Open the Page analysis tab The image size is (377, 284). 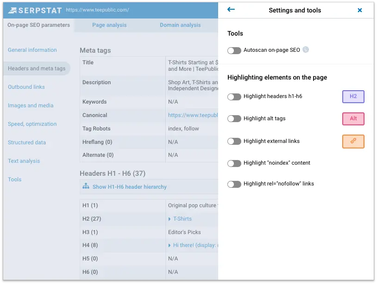109,25
